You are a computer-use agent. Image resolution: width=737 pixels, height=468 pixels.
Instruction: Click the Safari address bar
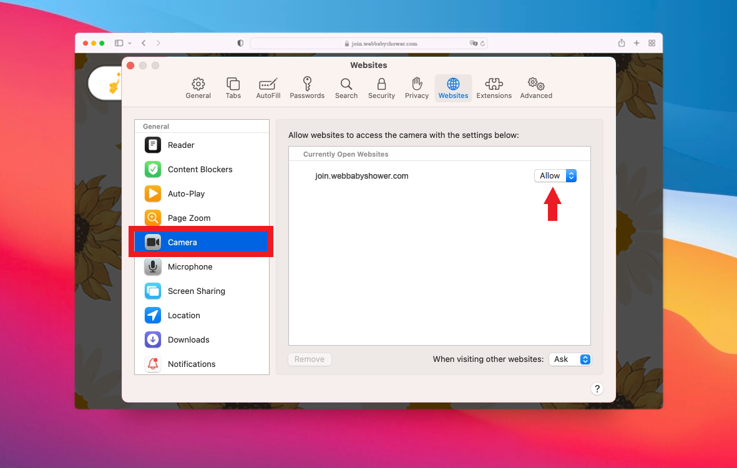tap(369, 43)
